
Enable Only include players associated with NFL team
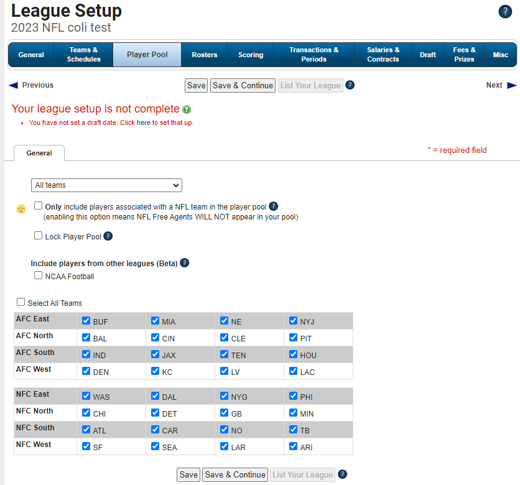coord(38,206)
